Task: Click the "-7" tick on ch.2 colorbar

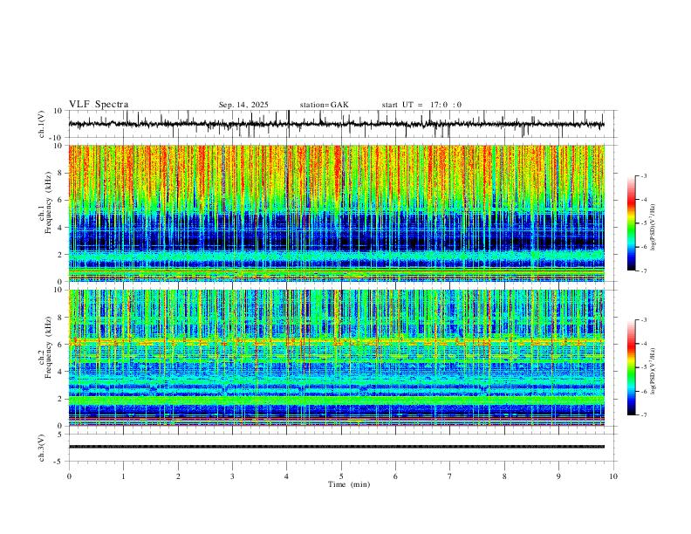Action: (644, 415)
